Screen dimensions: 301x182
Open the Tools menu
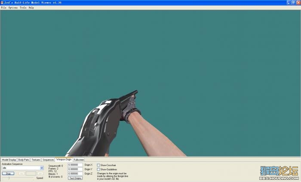pos(23,8)
